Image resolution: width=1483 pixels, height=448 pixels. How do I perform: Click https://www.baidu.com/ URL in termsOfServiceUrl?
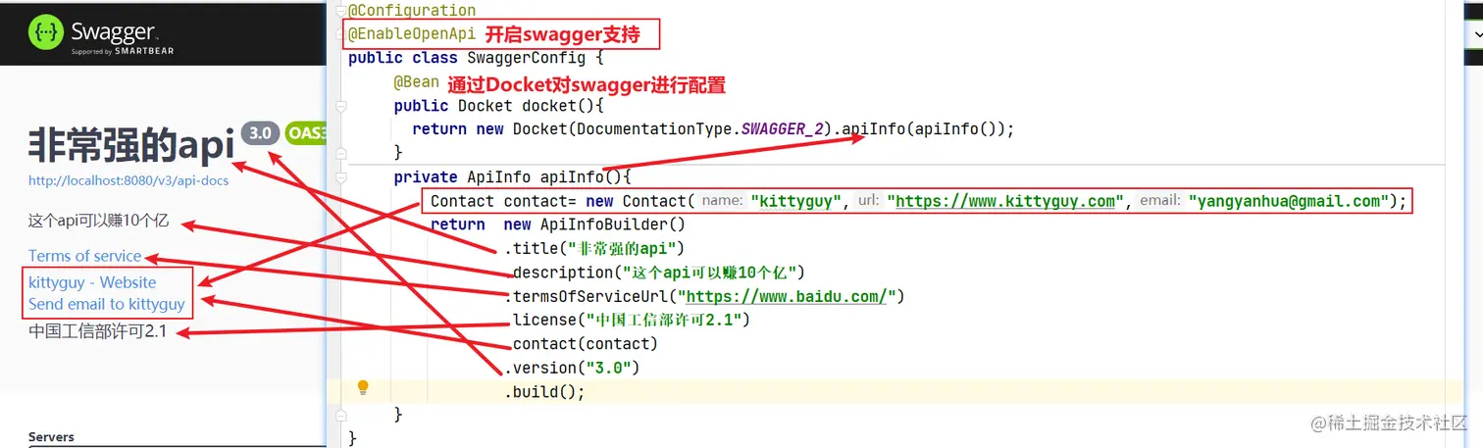(x=786, y=296)
